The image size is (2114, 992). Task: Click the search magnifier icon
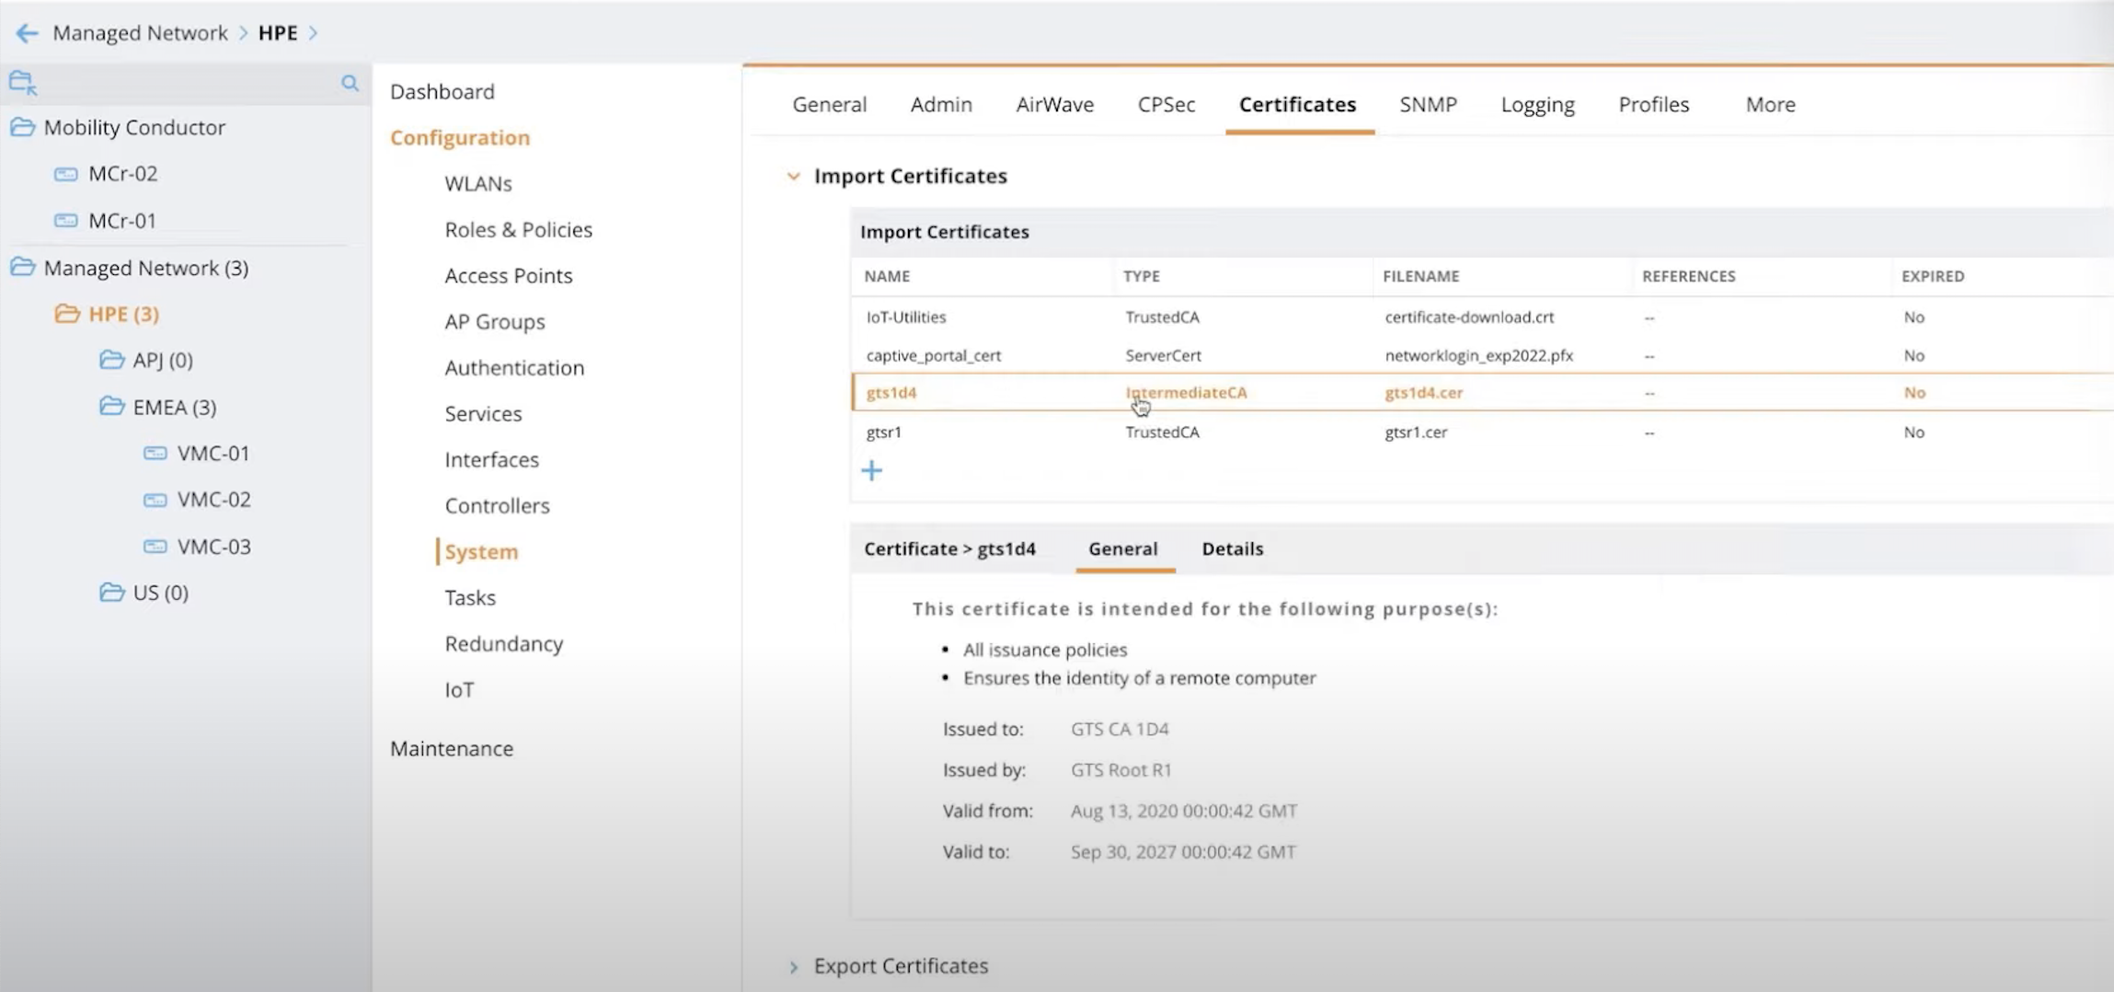coord(350,83)
